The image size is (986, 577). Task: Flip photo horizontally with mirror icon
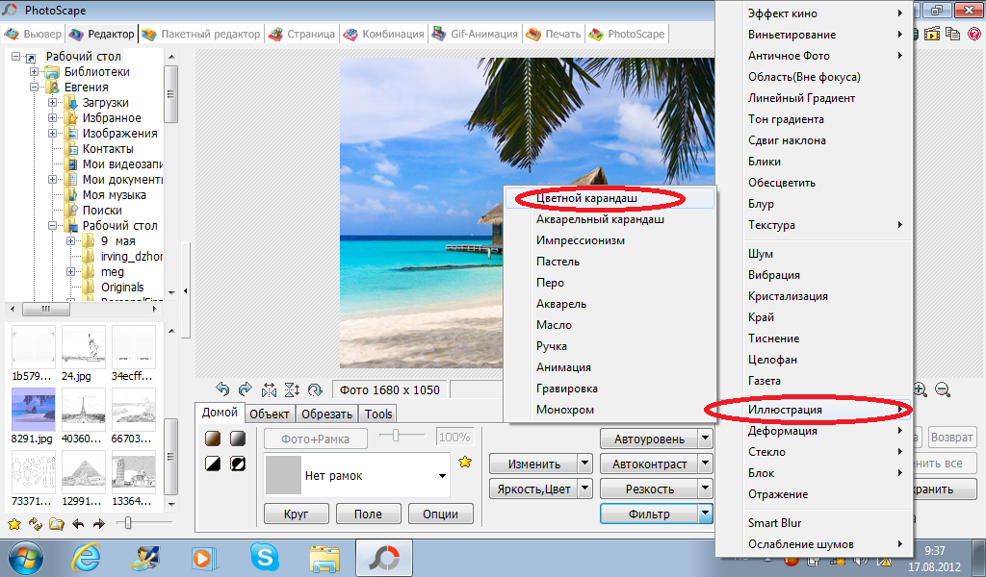pyautogui.click(x=269, y=389)
